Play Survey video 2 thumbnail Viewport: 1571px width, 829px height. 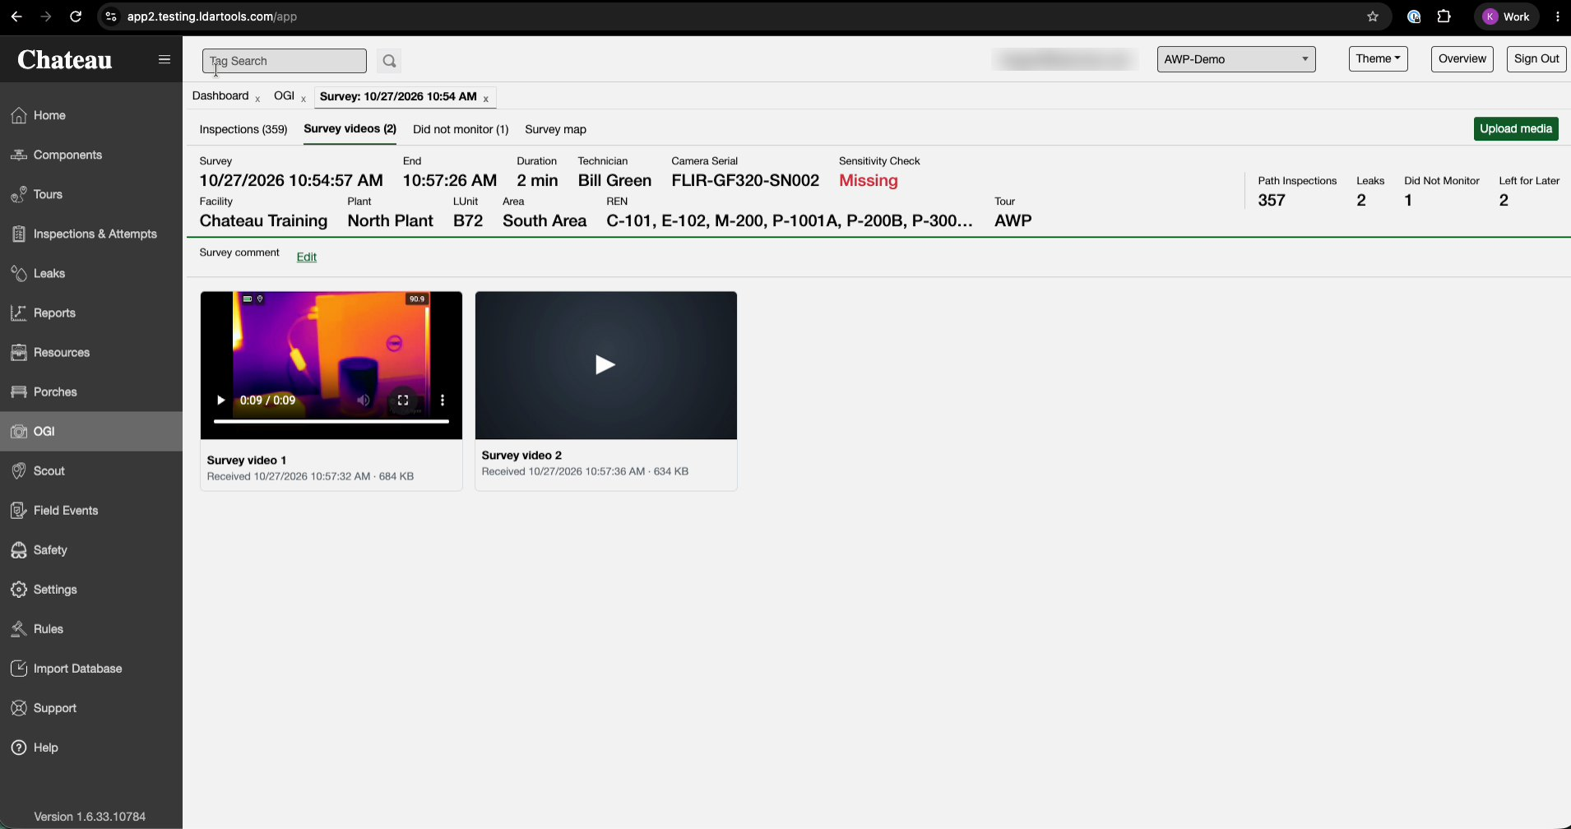pyautogui.click(x=605, y=364)
